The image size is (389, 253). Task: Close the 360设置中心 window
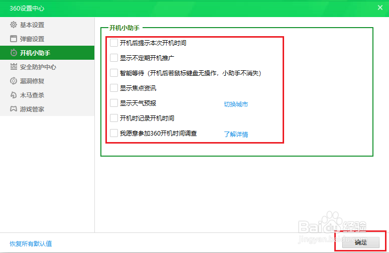[x=380, y=8]
